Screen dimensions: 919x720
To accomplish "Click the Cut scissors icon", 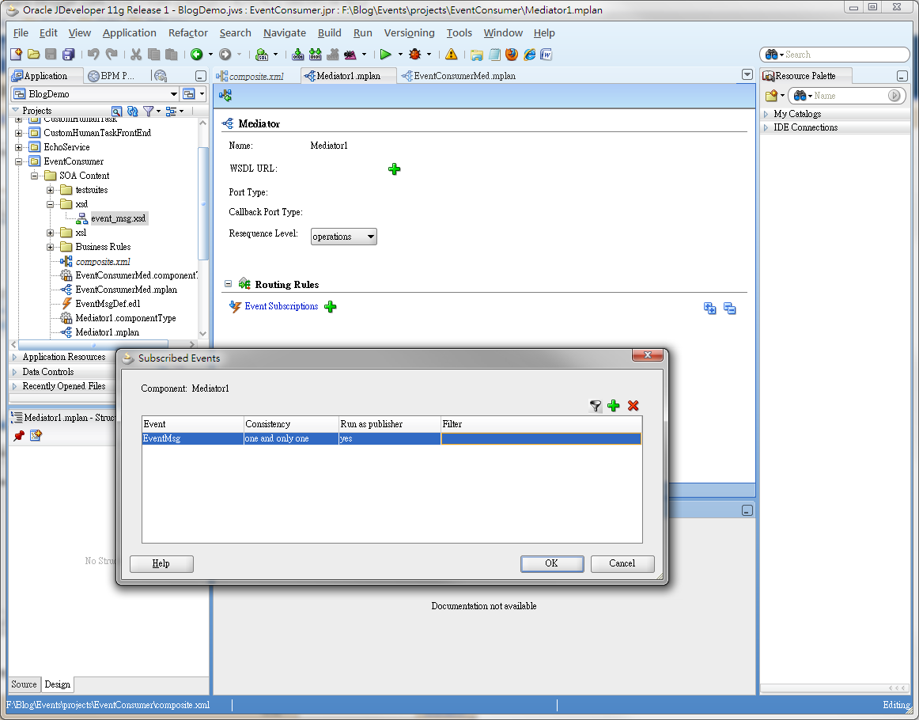I will point(136,55).
